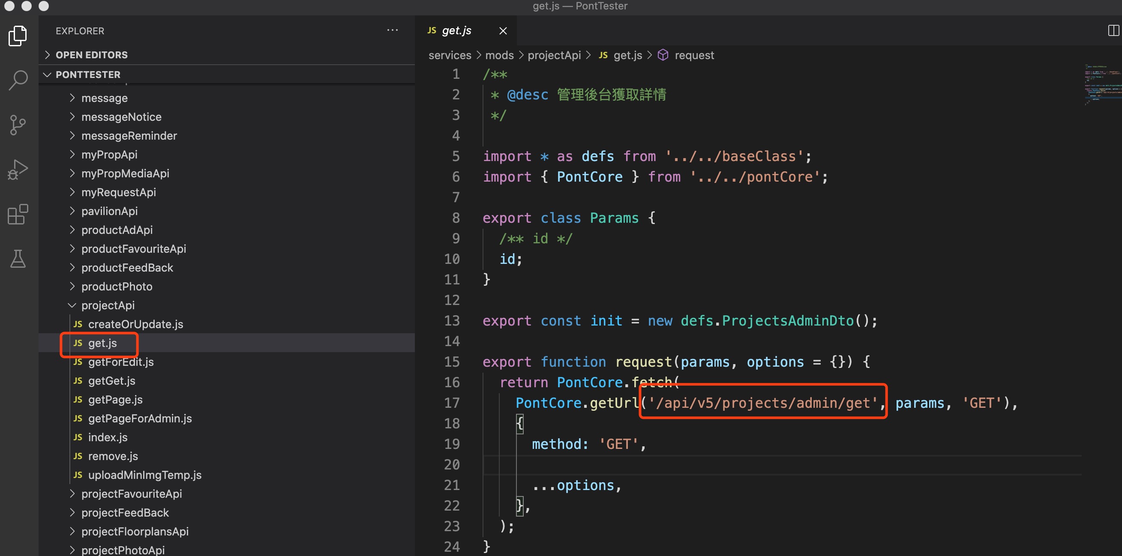Click the request symbol icon in breadcrumb

[663, 55]
